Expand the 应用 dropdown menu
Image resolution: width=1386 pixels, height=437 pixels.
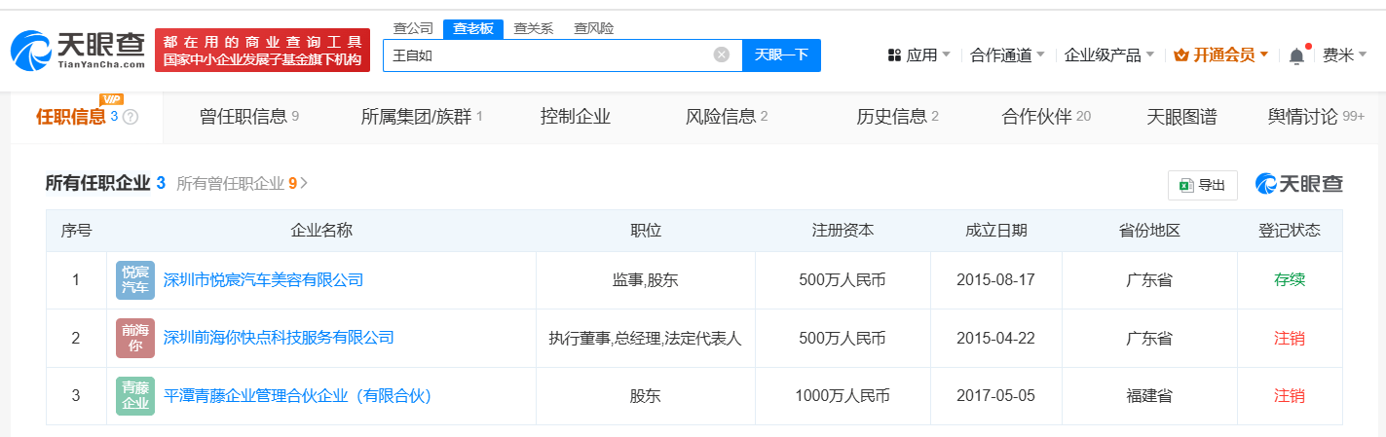[x=918, y=55]
